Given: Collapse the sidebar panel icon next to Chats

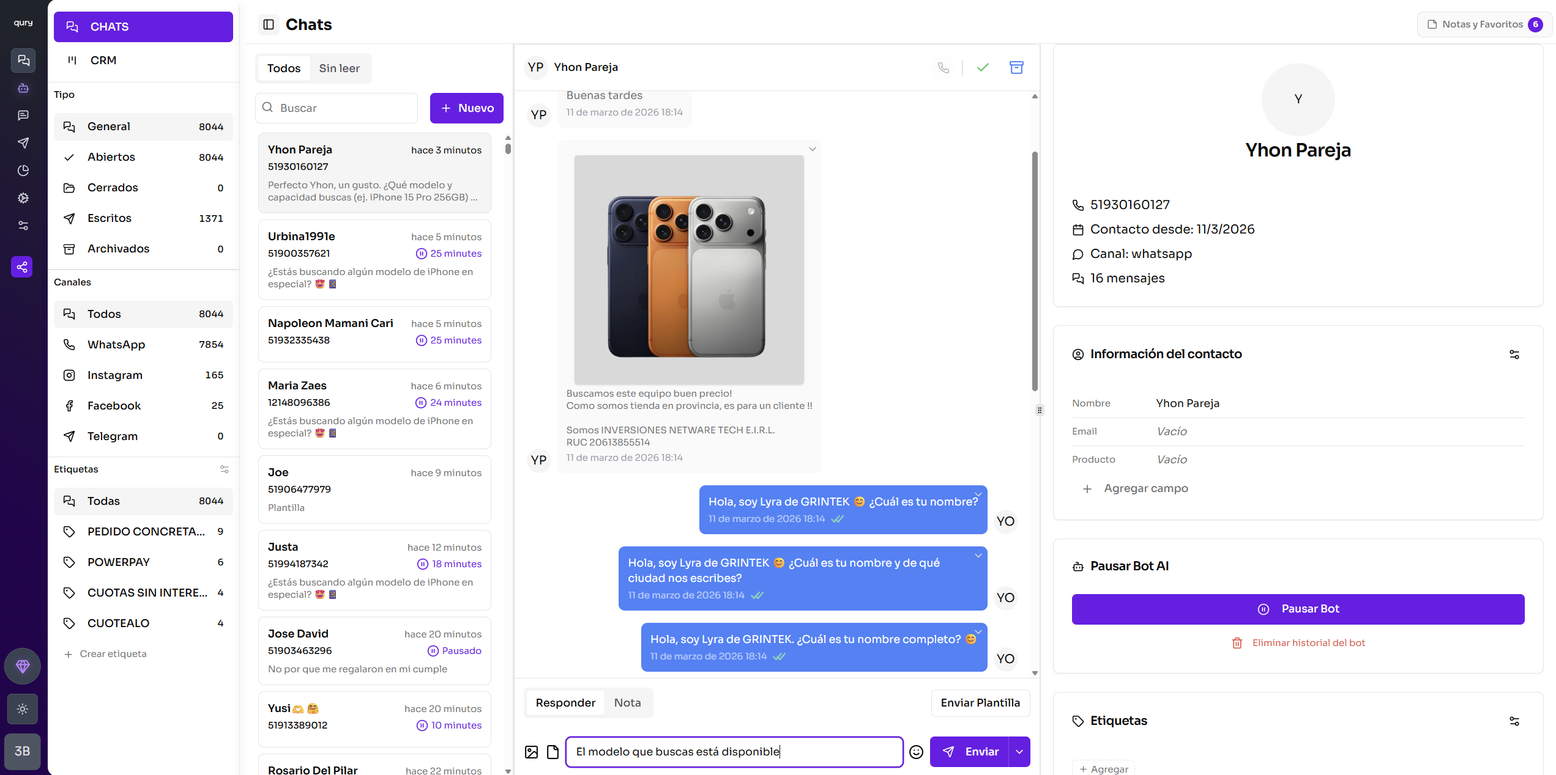Looking at the screenshot, I should (269, 24).
